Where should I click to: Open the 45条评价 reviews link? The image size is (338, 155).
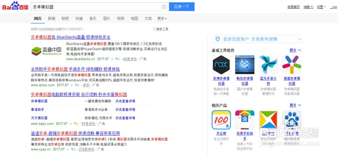click(x=130, y=59)
